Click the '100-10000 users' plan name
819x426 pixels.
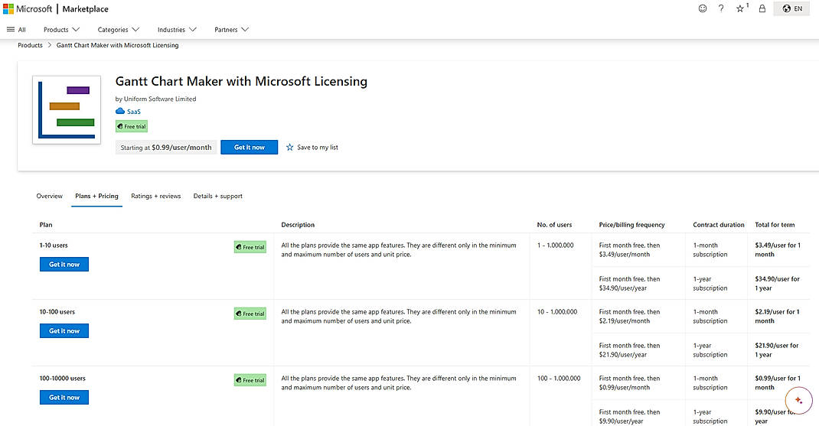coord(62,379)
